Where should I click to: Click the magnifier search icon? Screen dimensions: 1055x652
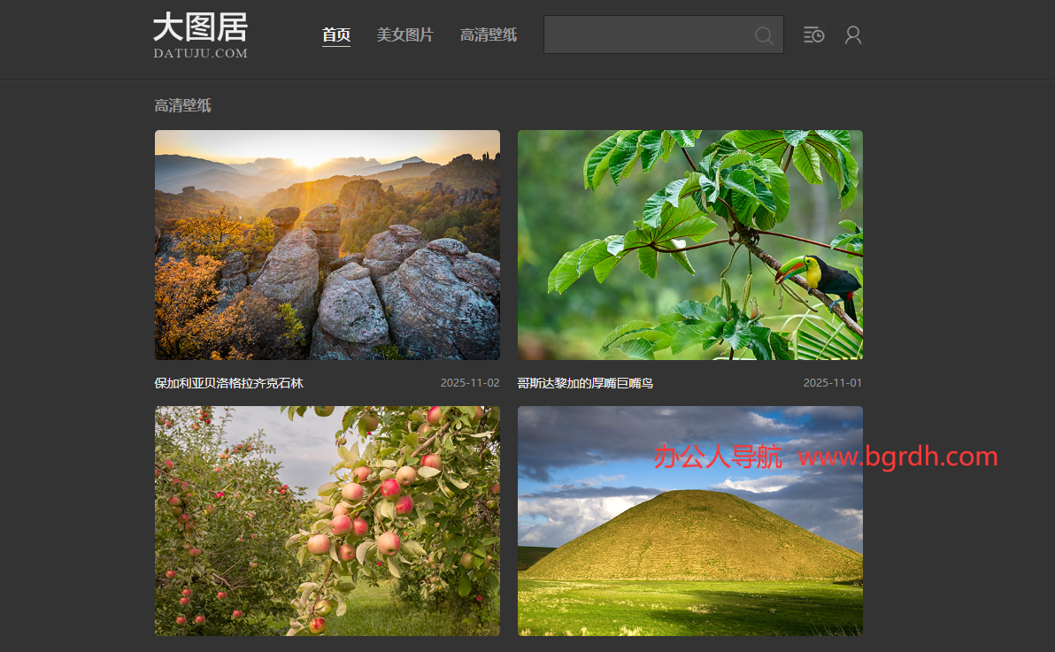763,35
